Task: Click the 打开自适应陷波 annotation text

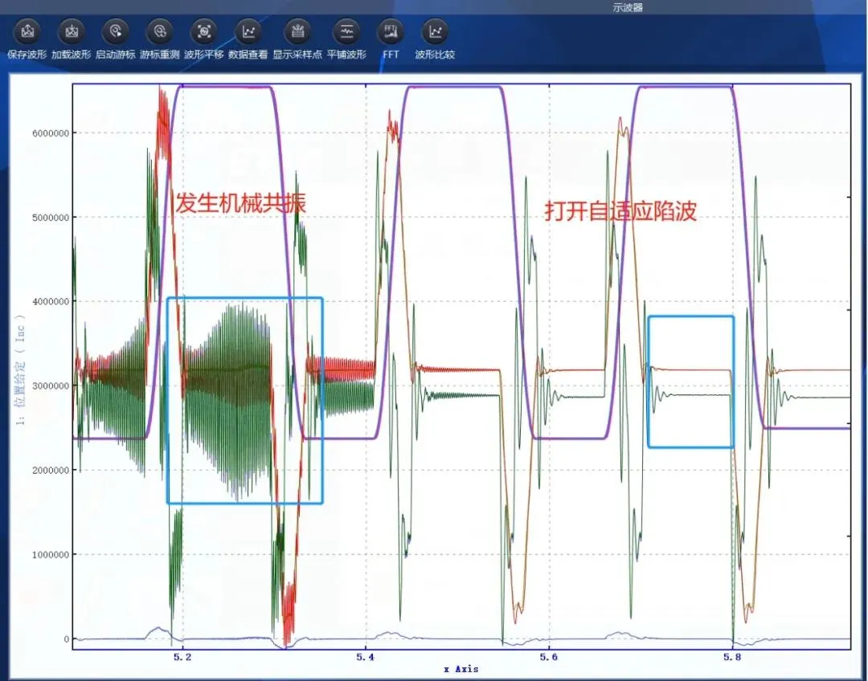Action: pos(620,211)
